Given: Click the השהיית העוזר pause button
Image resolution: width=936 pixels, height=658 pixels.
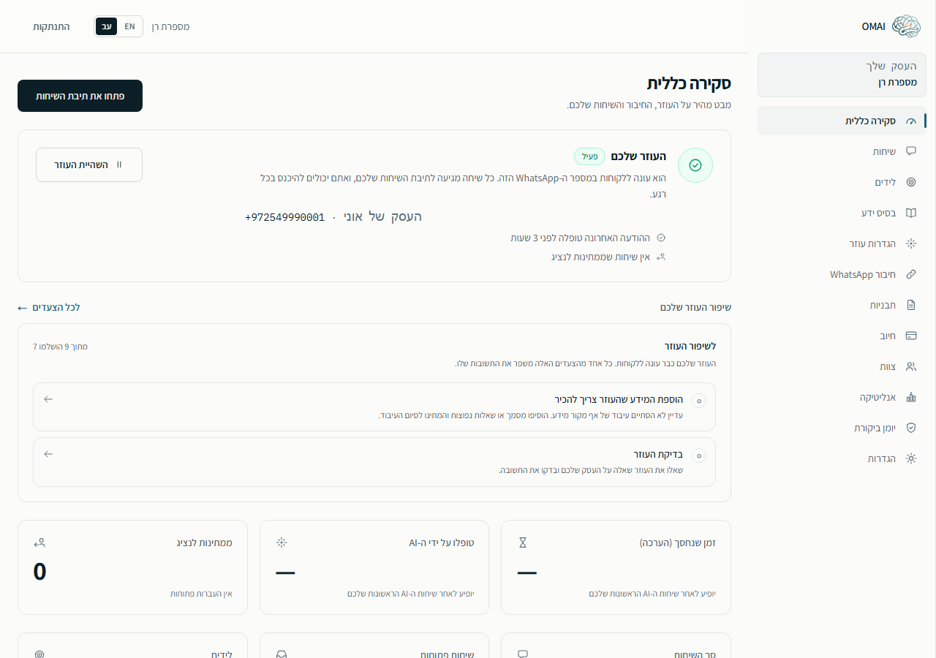Looking at the screenshot, I should 89,164.
